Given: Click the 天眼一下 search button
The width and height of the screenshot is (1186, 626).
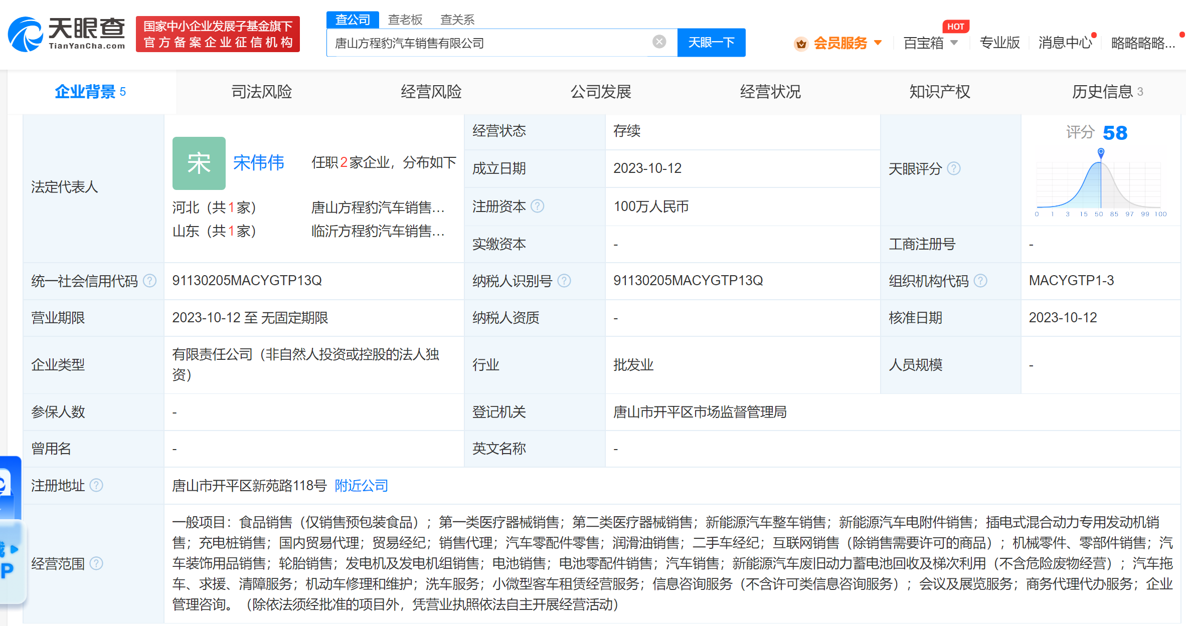Looking at the screenshot, I should [x=711, y=43].
